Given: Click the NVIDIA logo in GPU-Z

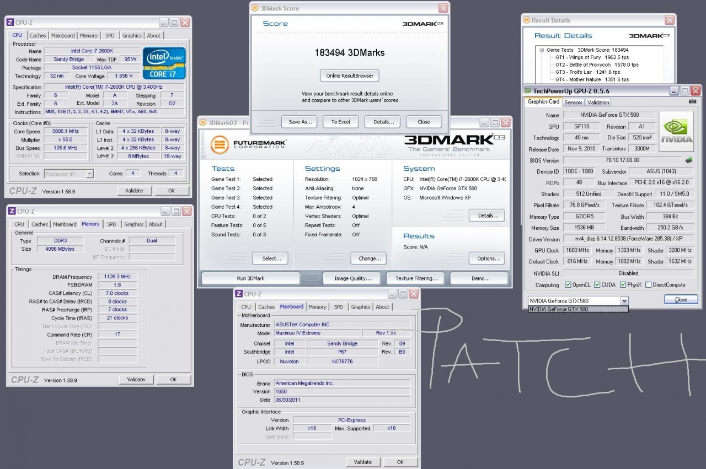Looking at the screenshot, I should tap(676, 131).
